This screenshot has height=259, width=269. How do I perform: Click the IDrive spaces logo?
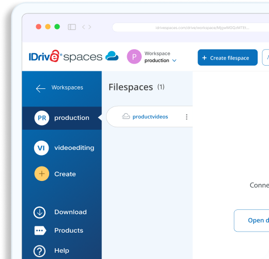[x=73, y=56]
